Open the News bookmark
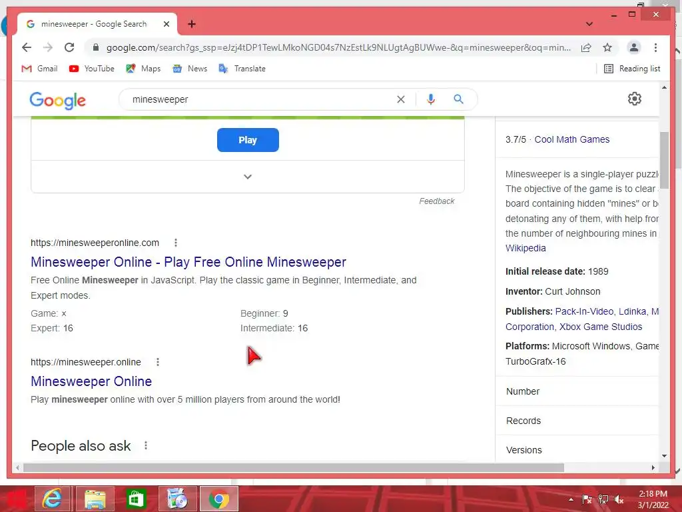This screenshot has height=512, width=682. 190,69
